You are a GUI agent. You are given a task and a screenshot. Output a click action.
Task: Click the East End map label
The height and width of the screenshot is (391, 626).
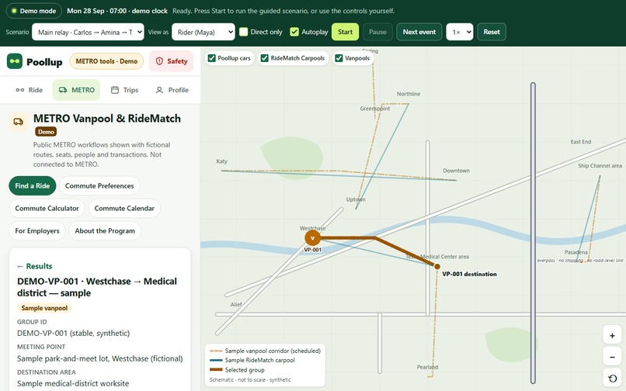(581, 142)
